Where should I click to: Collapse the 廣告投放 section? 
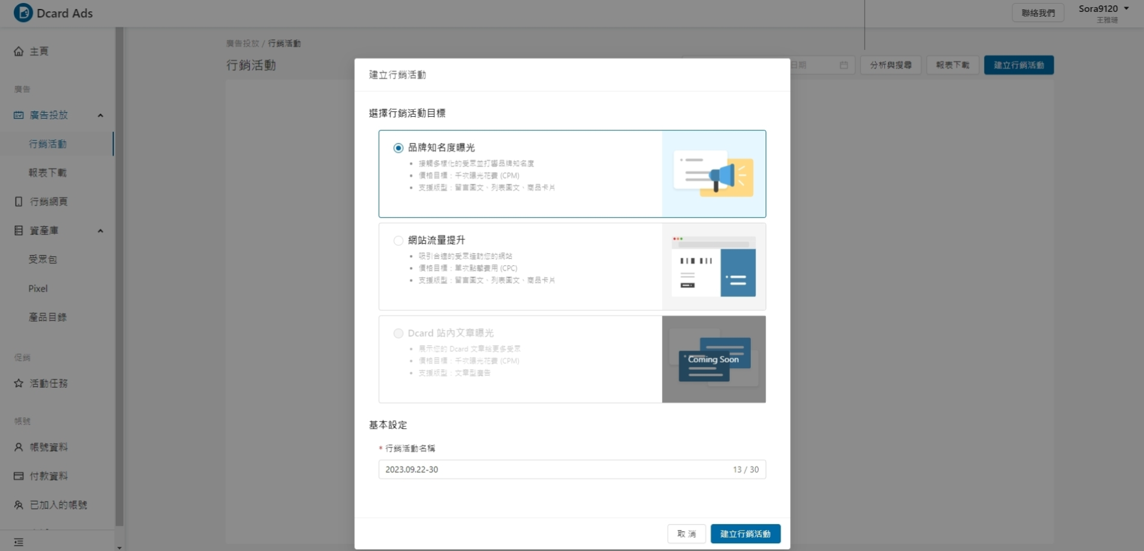100,115
